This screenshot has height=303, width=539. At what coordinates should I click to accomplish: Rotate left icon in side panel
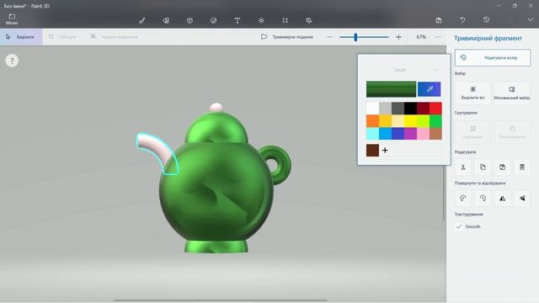pyautogui.click(x=463, y=199)
